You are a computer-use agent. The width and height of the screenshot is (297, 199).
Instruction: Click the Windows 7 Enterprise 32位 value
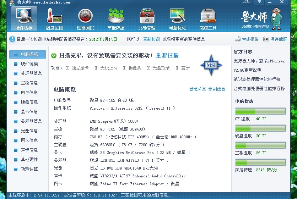(132, 108)
